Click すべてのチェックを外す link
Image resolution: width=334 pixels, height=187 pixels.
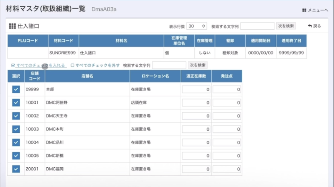tap(97, 65)
